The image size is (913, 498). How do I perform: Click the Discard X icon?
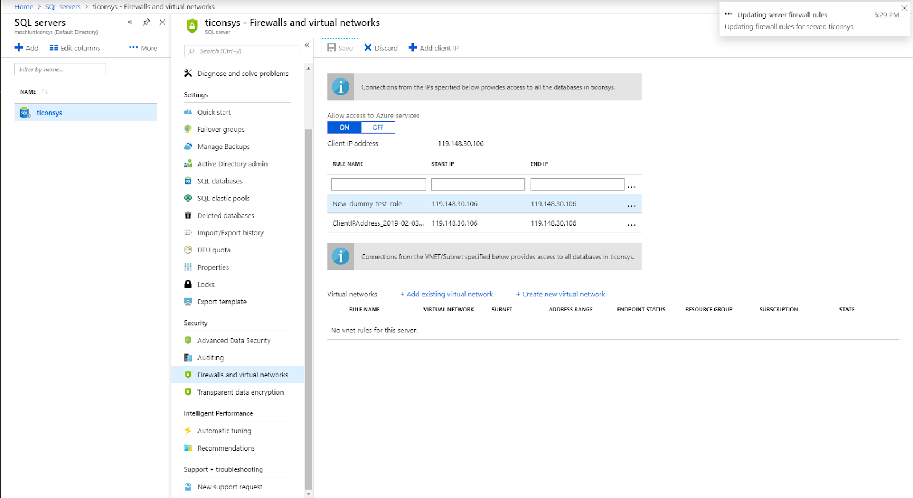[x=368, y=47]
